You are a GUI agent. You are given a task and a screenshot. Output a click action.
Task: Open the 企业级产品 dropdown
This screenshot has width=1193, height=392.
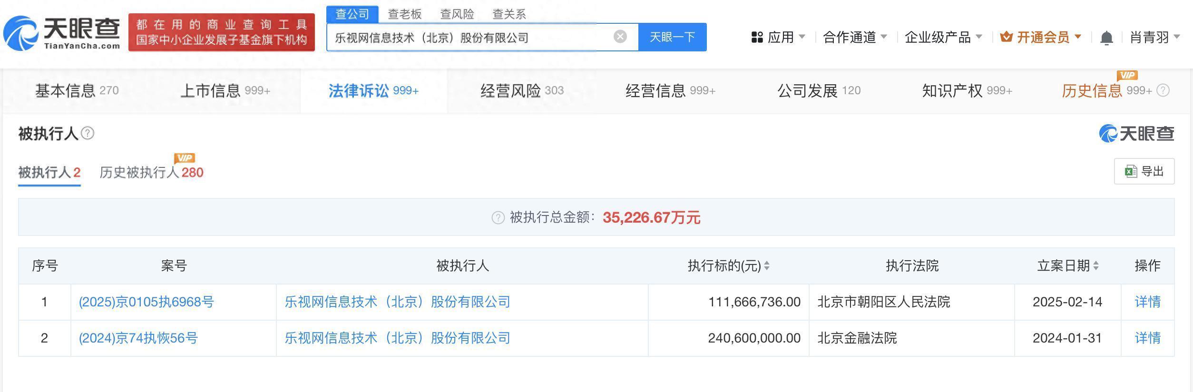click(943, 37)
